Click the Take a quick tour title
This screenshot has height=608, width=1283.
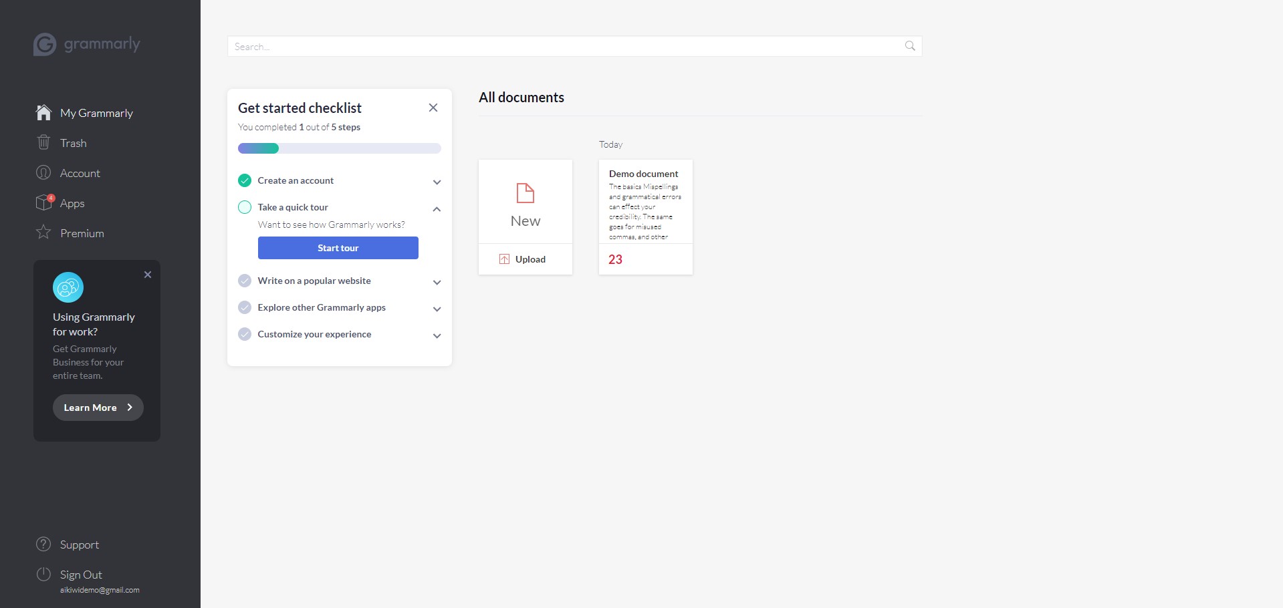293,207
